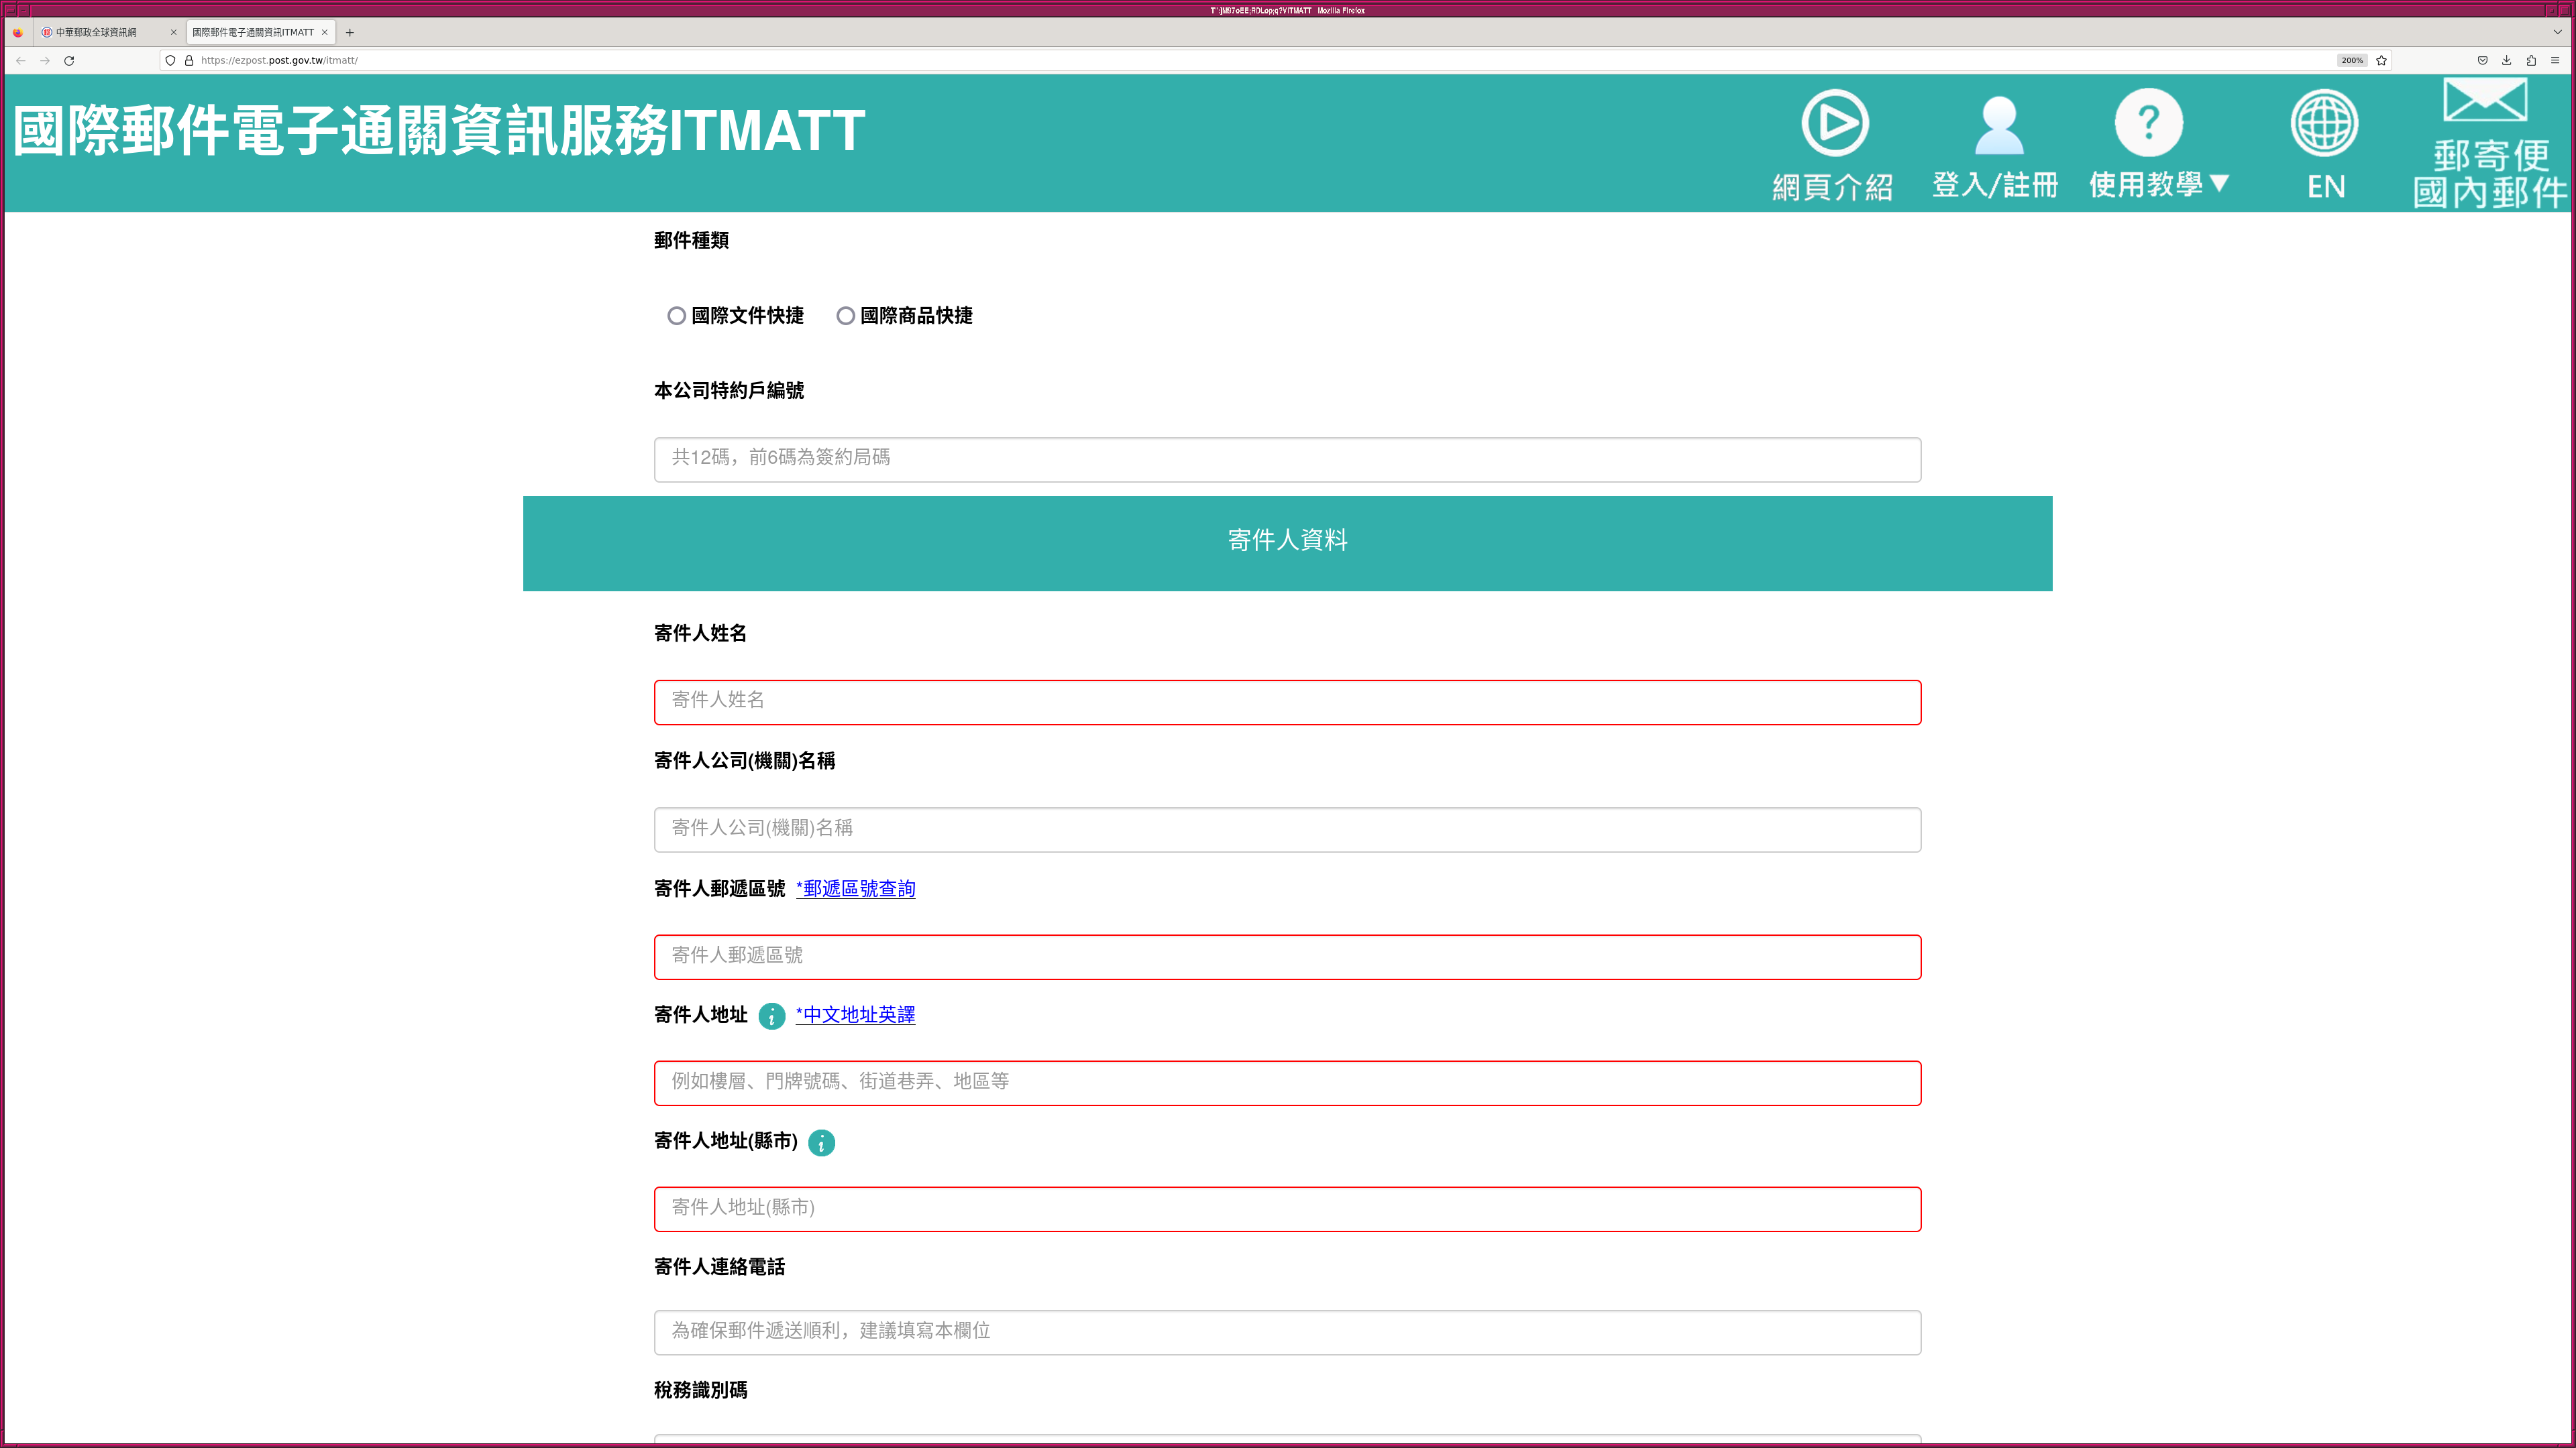Viewport: 2576px width, 1448px height.
Task: Open 郵遞區號查詢 link
Action: click(x=856, y=888)
